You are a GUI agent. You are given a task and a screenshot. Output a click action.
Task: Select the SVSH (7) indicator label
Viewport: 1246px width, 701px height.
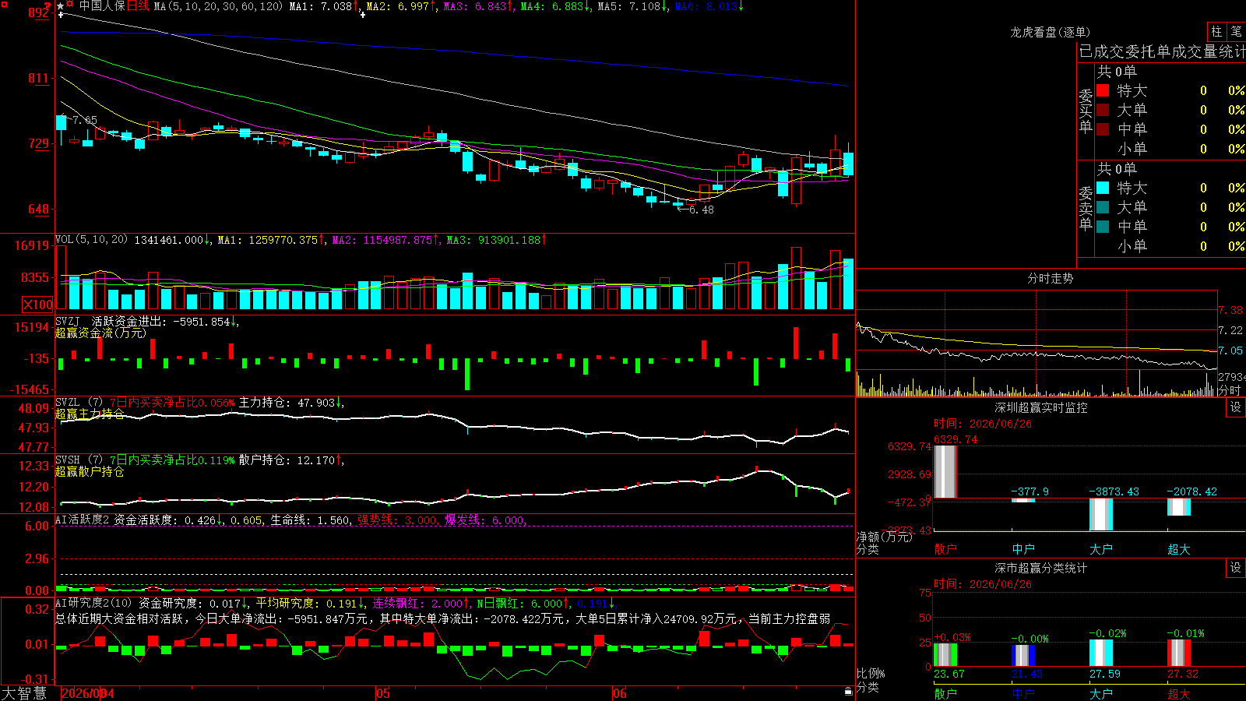click(x=79, y=460)
